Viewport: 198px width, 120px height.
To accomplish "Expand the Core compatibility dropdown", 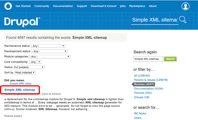I will tap(35, 62).
